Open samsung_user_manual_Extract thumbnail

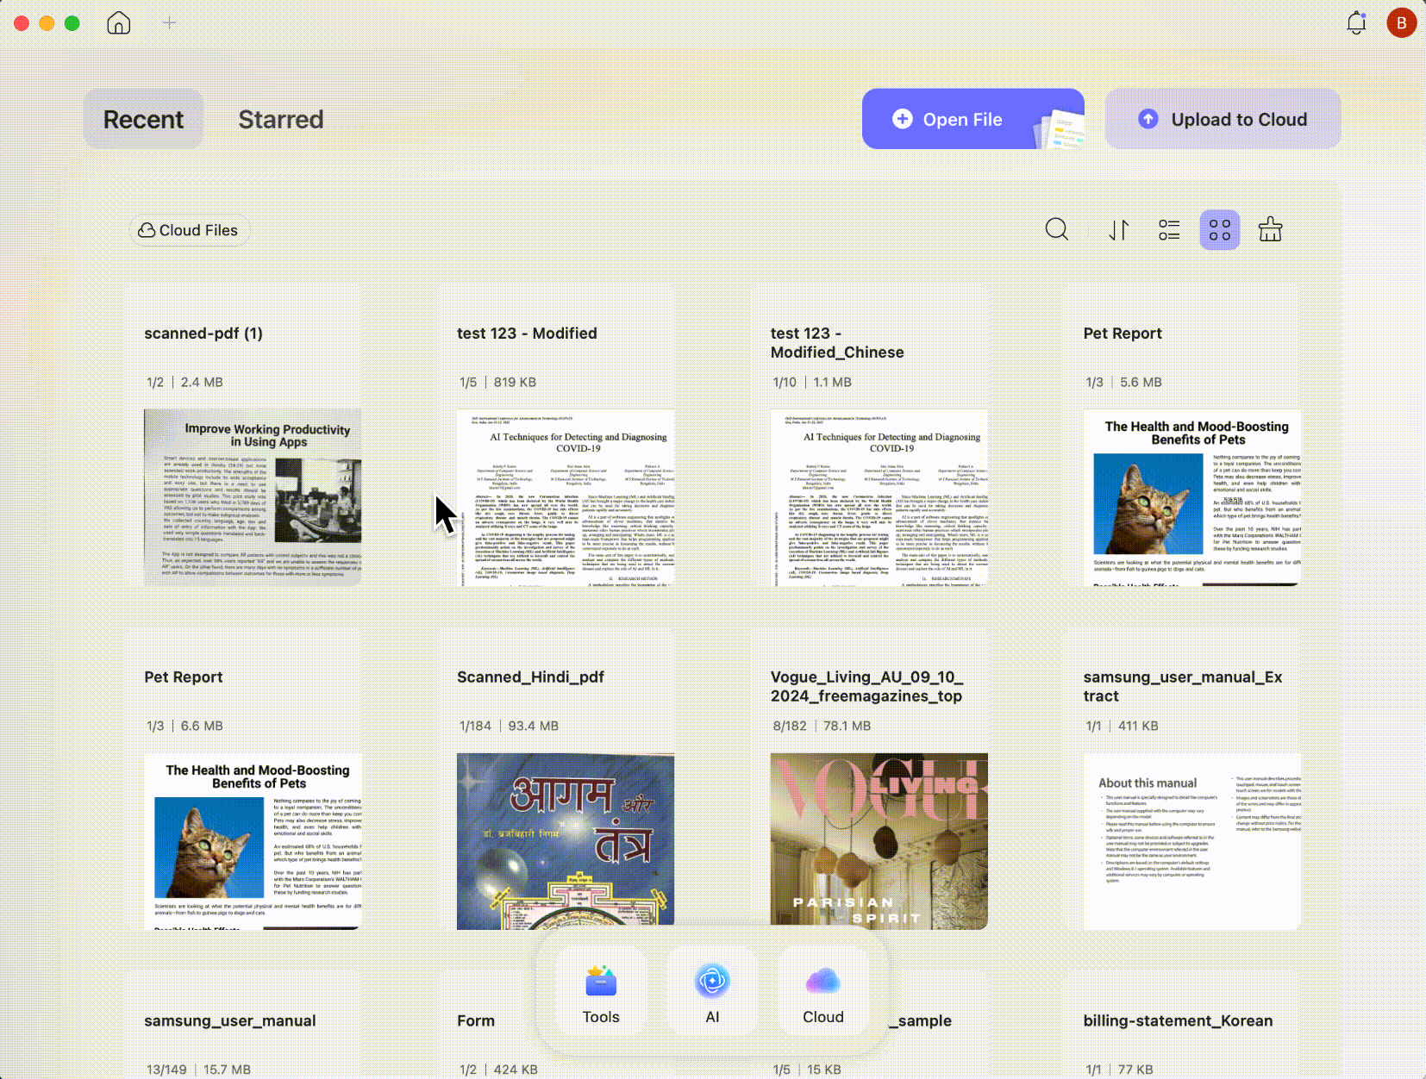tap(1192, 841)
